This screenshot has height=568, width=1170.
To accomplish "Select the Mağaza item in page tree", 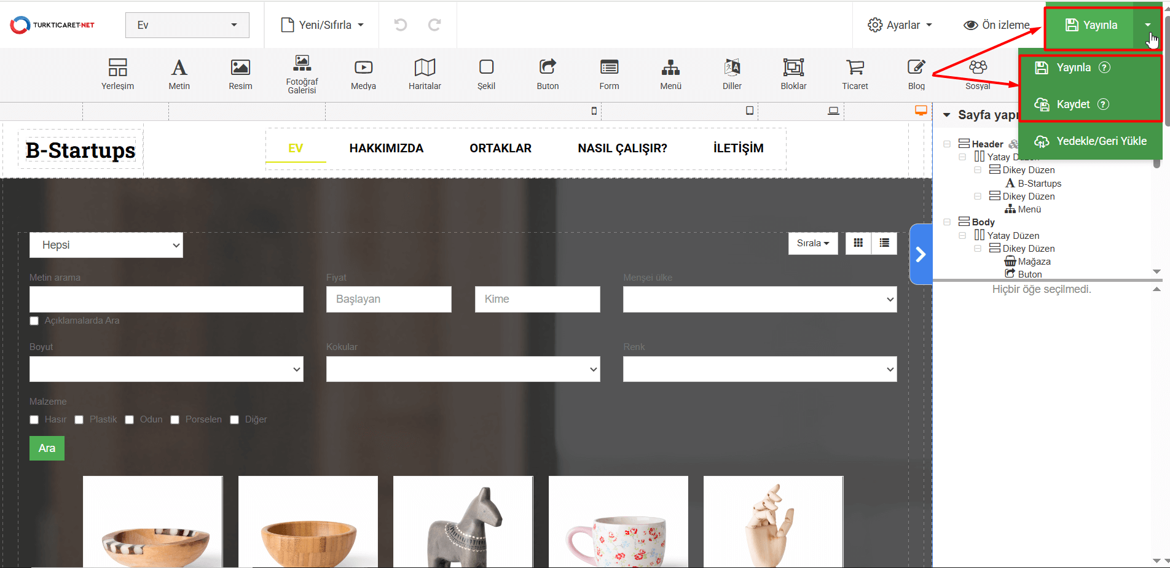I will point(1034,262).
